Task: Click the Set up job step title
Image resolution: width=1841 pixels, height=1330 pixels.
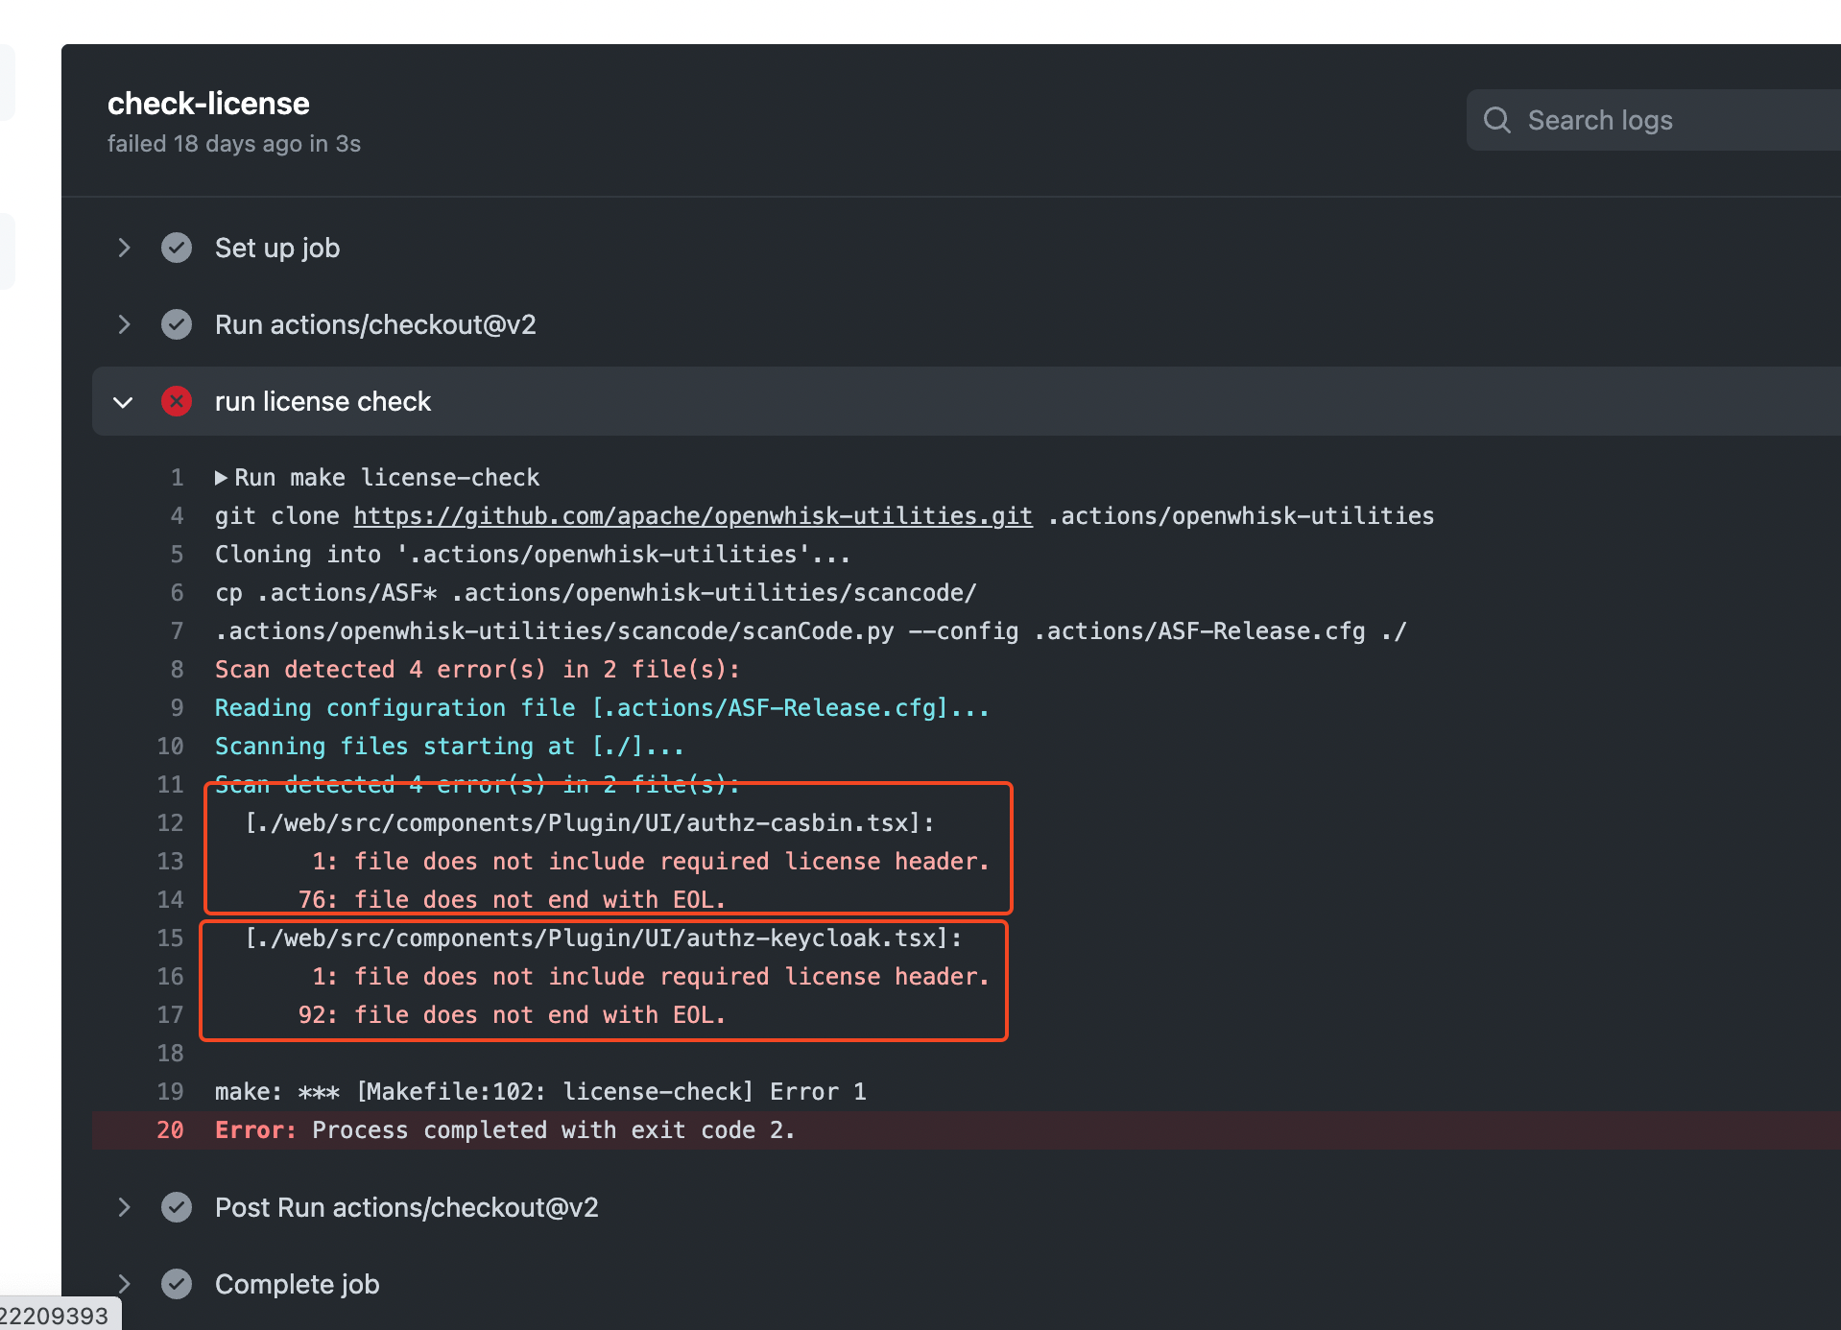Action: (x=277, y=248)
